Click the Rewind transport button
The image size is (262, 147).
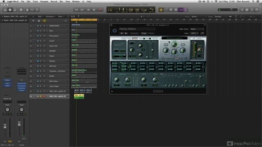pos(77,10)
